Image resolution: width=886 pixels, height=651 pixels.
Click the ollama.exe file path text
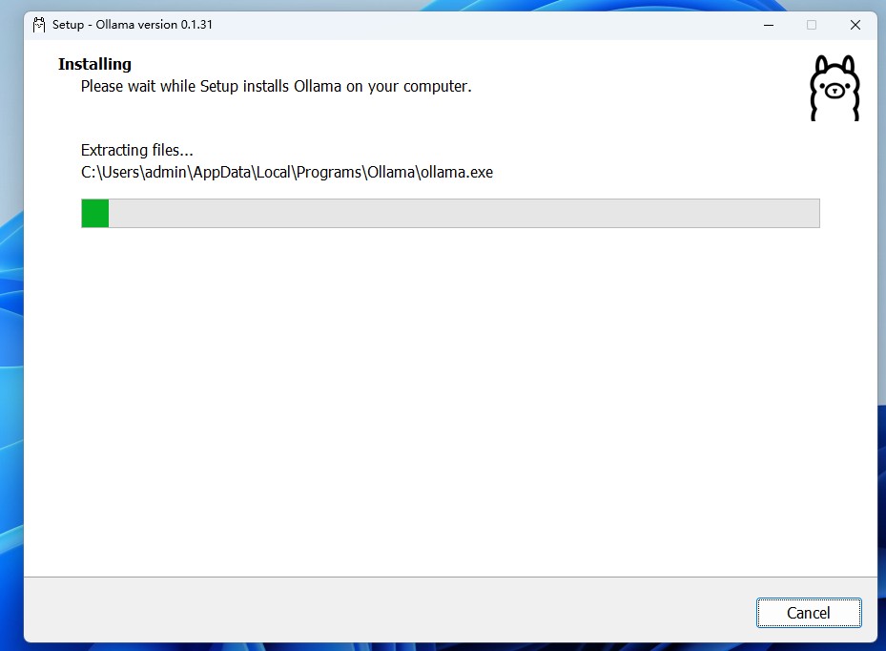click(x=287, y=172)
